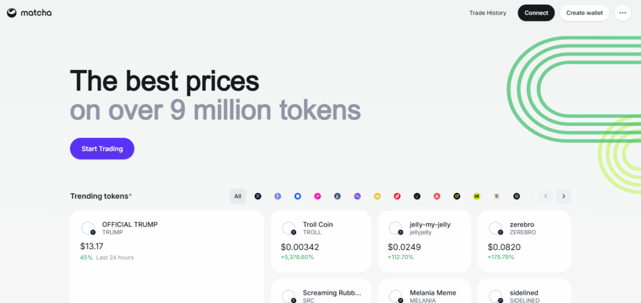Filter trending tokens by Solana chain icon
Viewport: 641px width, 303px height.
click(257, 196)
